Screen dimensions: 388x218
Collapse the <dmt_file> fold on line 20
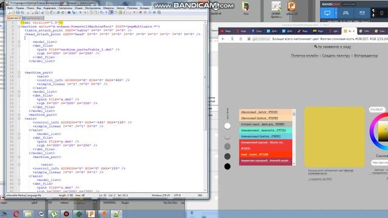point(19,96)
